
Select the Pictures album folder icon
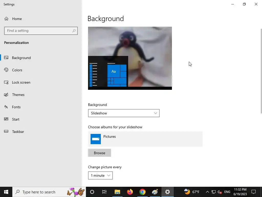(x=96, y=139)
